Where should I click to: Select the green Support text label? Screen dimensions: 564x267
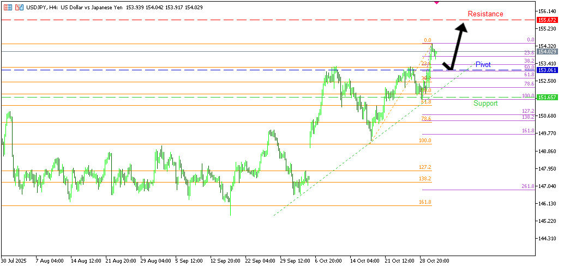tap(485, 103)
